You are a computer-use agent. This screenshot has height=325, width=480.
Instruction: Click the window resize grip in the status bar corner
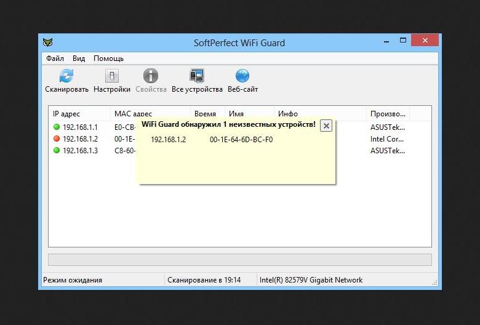[x=434, y=283]
